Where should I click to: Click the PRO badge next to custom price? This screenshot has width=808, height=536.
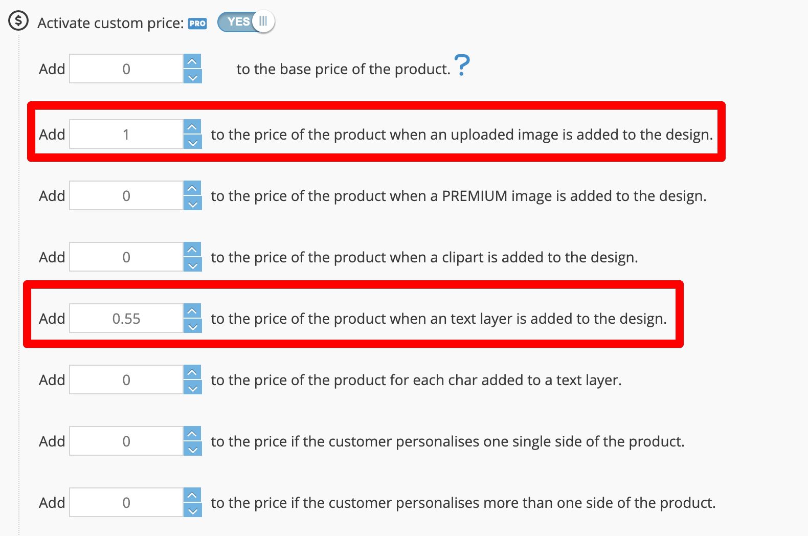(x=197, y=24)
